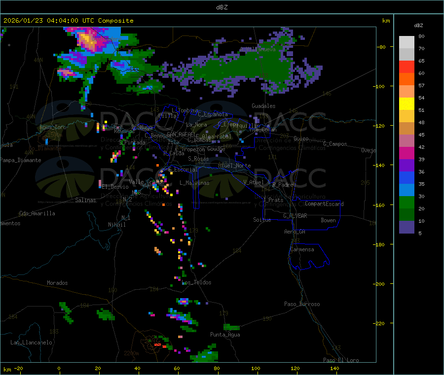Viewport: 444px width, 375px height.
Task: Click the 'Lag.Llancanelo' place label
Action: coord(31,342)
